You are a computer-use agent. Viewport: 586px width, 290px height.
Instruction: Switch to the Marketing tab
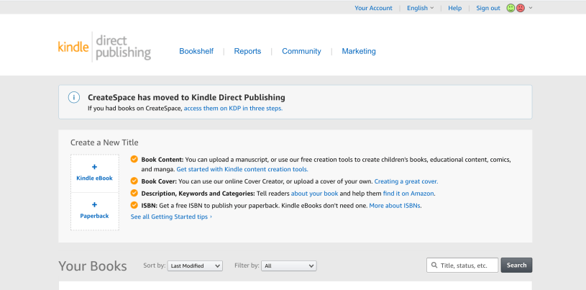pos(359,51)
